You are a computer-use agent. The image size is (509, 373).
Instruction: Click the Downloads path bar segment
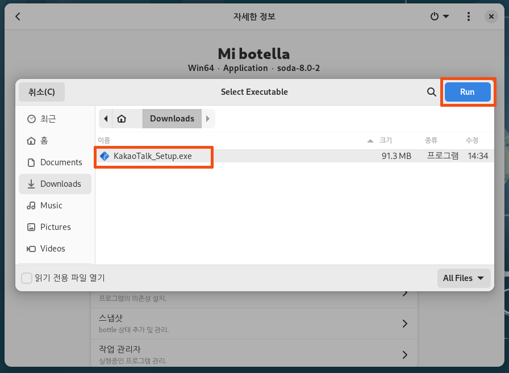(172, 119)
